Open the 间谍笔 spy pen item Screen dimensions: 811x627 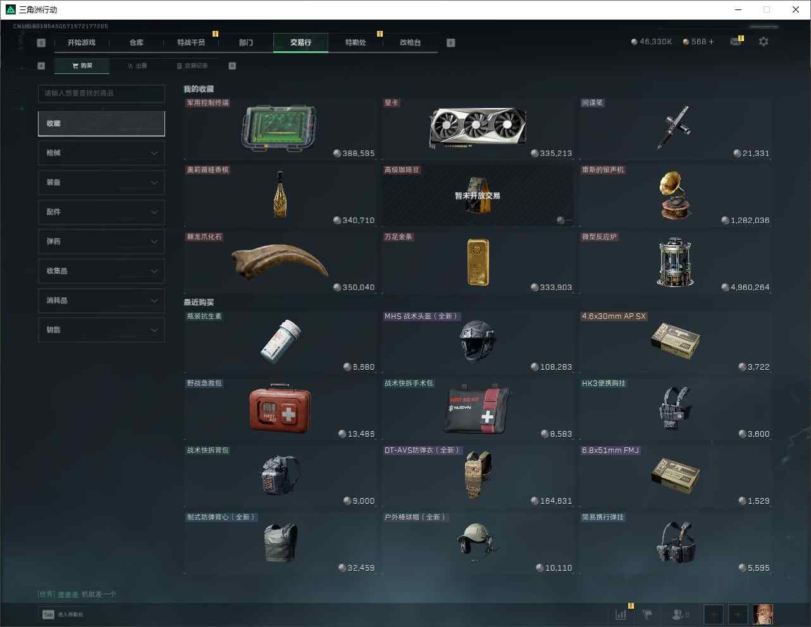[675, 129]
